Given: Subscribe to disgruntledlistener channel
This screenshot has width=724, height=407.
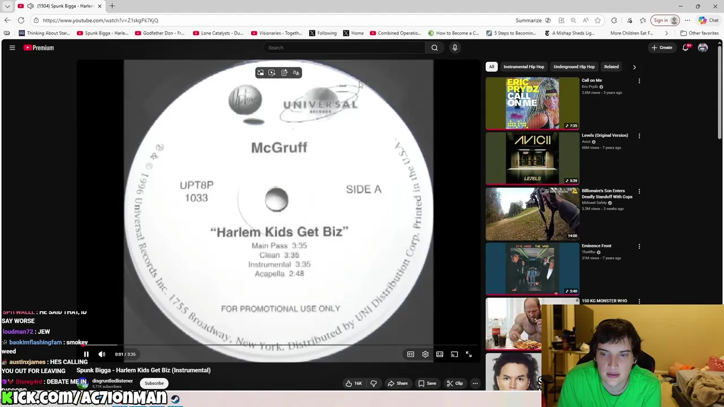Looking at the screenshot, I should click(154, 383).
